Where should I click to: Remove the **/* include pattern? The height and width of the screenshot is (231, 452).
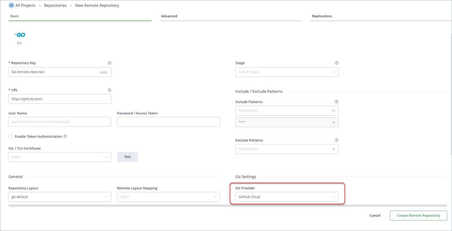tap(334, 122)
